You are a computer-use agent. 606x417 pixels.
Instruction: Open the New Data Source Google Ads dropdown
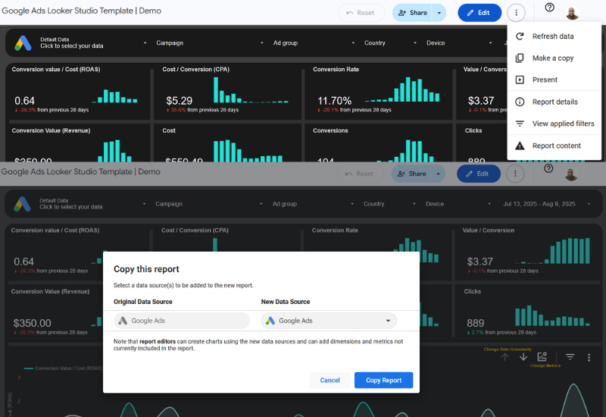[329, 321]
